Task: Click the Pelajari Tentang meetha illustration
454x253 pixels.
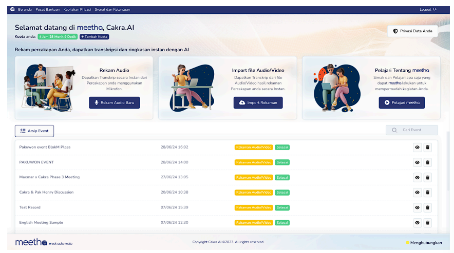Action: [337, 88]
